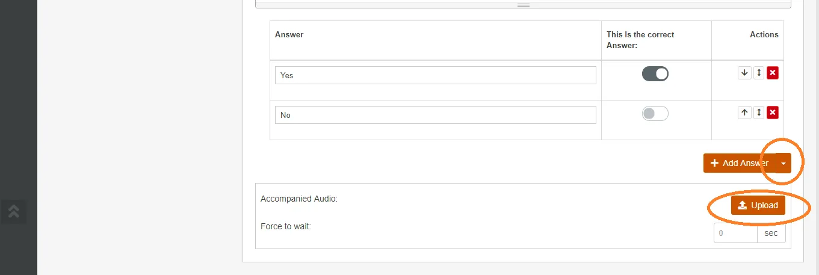Delete the No answer row

pos(773,113)
